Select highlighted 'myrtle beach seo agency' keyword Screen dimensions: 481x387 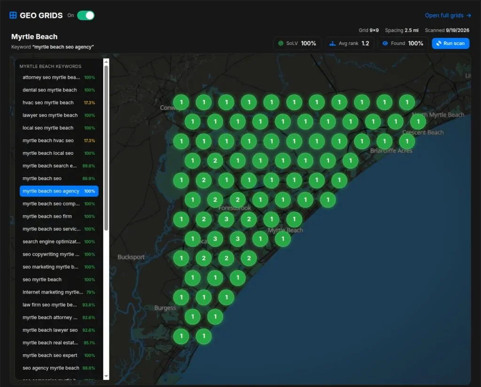pyautogui.click(x=59, y=191)
